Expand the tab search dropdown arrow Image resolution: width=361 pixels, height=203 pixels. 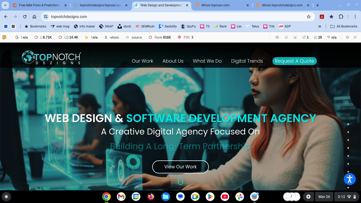click(x=5, y=5)
